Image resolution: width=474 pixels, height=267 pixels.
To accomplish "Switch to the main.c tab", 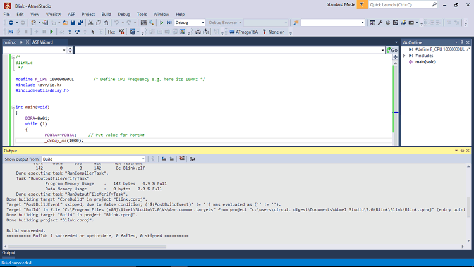I will point(9,42).
